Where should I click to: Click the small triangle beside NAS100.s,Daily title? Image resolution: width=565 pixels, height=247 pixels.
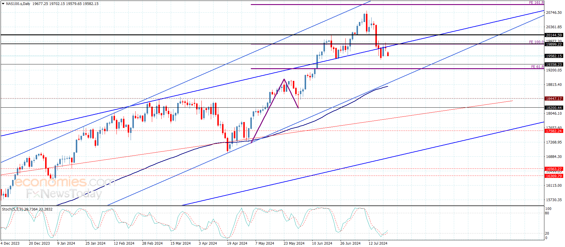(x=3, y=4)
